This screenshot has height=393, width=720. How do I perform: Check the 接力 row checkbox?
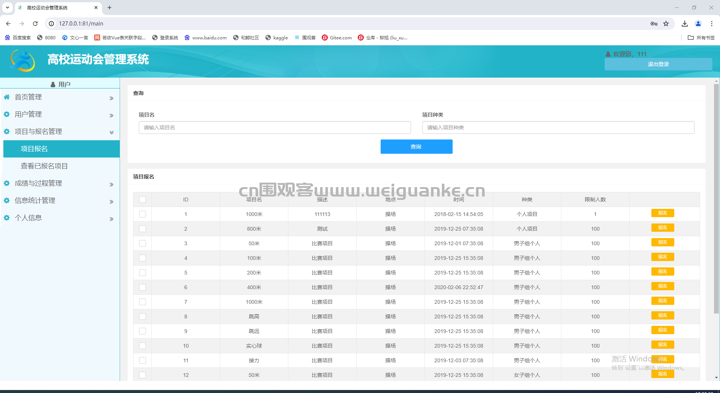(x=142, y=360)
